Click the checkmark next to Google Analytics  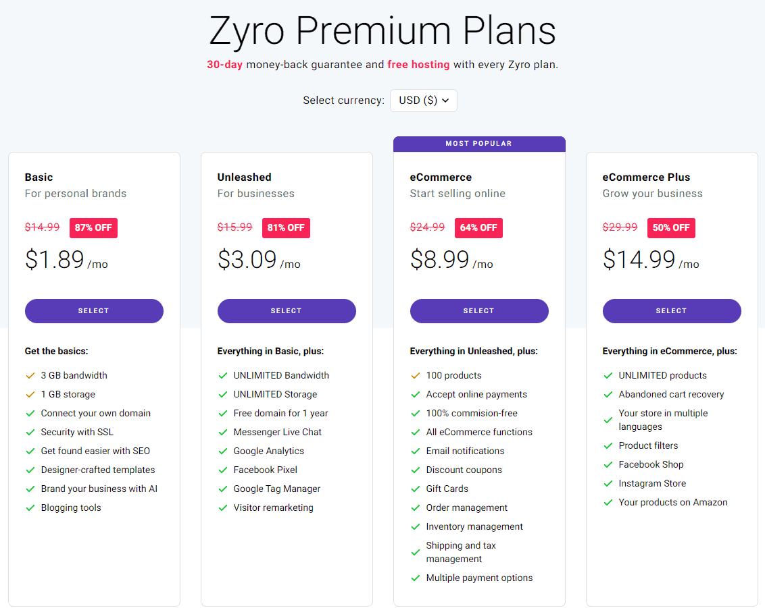coord(222,451)
